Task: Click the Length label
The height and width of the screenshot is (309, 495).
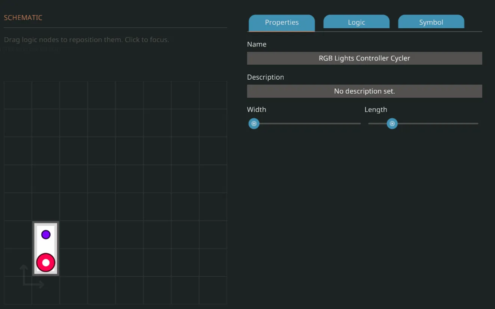Action: pyautogui.click(x=376, y=109)
